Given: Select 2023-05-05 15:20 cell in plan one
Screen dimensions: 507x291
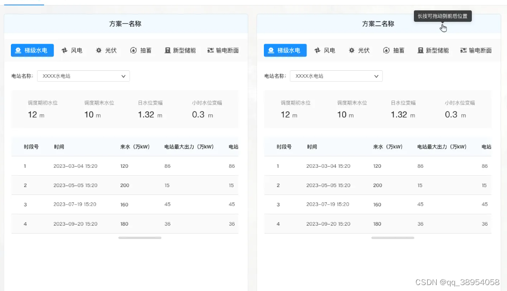Looking at the screenshot, I should [75, 185].
